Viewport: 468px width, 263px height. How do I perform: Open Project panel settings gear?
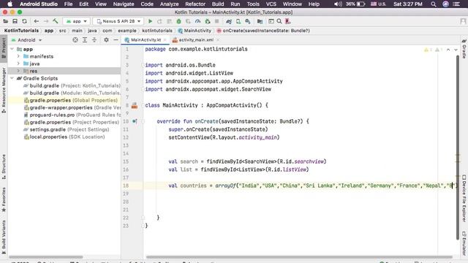(106, 40)
